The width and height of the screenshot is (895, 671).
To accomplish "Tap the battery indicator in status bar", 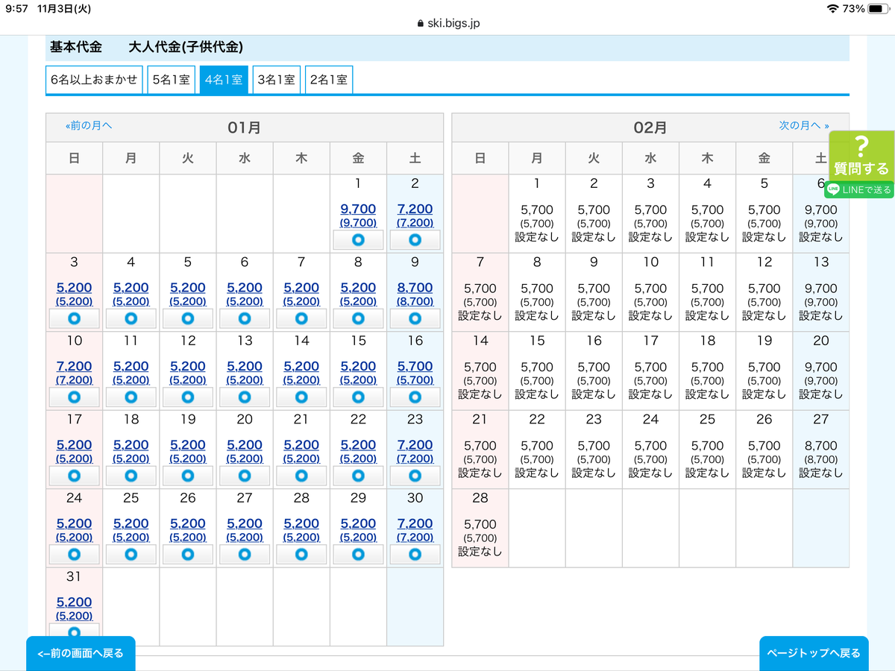I will point(879,8).
